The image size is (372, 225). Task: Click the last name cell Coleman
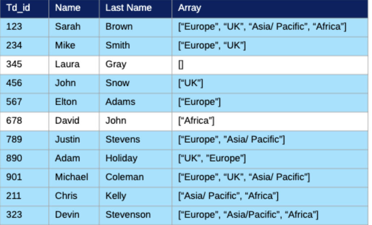click(x=124, y=177)
